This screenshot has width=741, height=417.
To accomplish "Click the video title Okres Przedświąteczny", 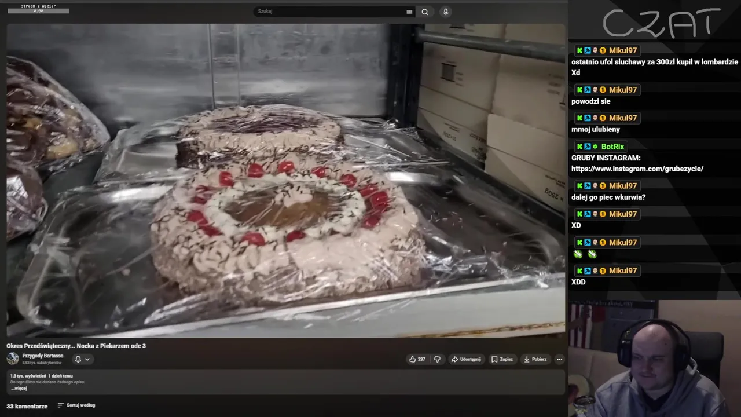I will coord(76,346).
